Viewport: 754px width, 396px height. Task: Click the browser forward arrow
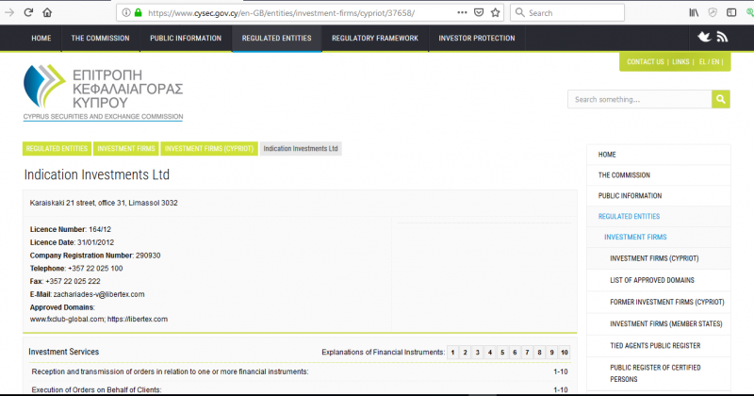(9, 12)
